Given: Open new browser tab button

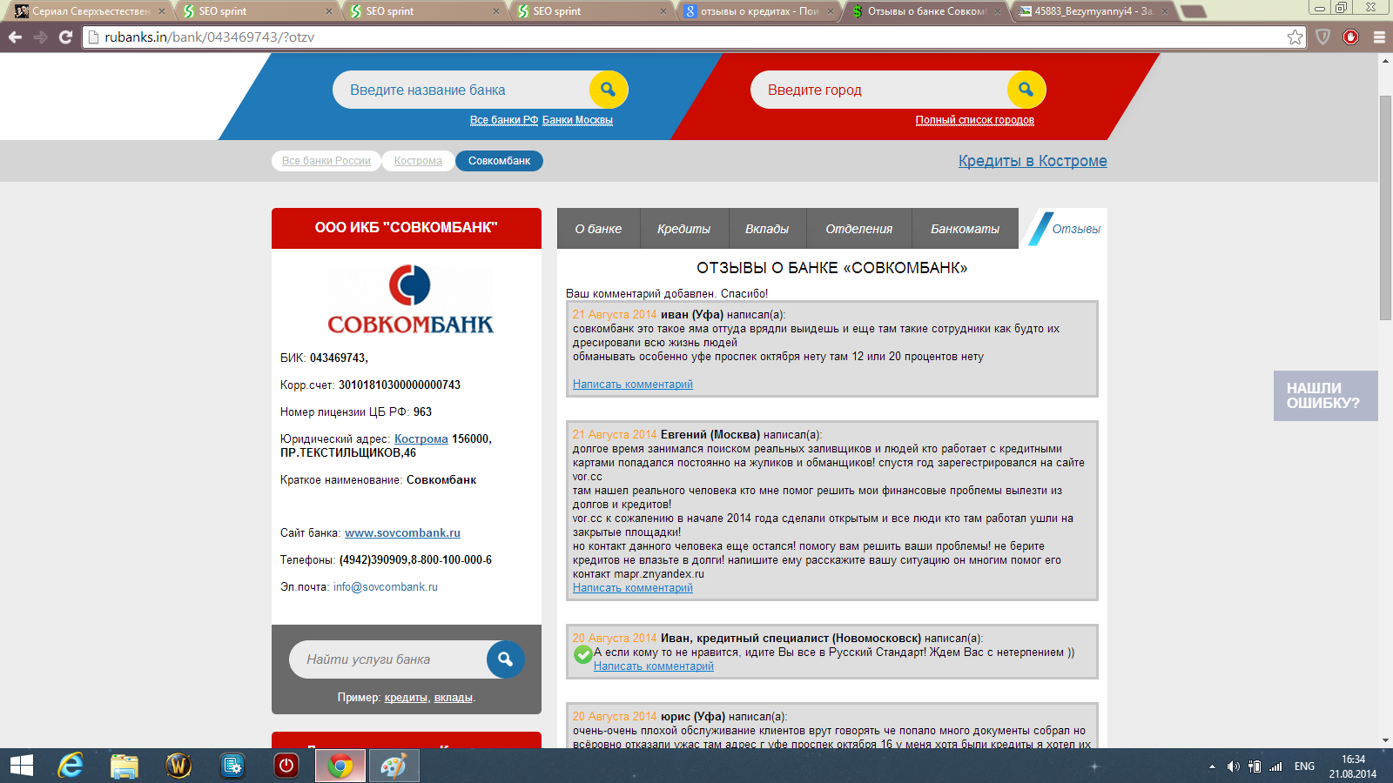Looking at the screenshot, I should (1194, 11).
